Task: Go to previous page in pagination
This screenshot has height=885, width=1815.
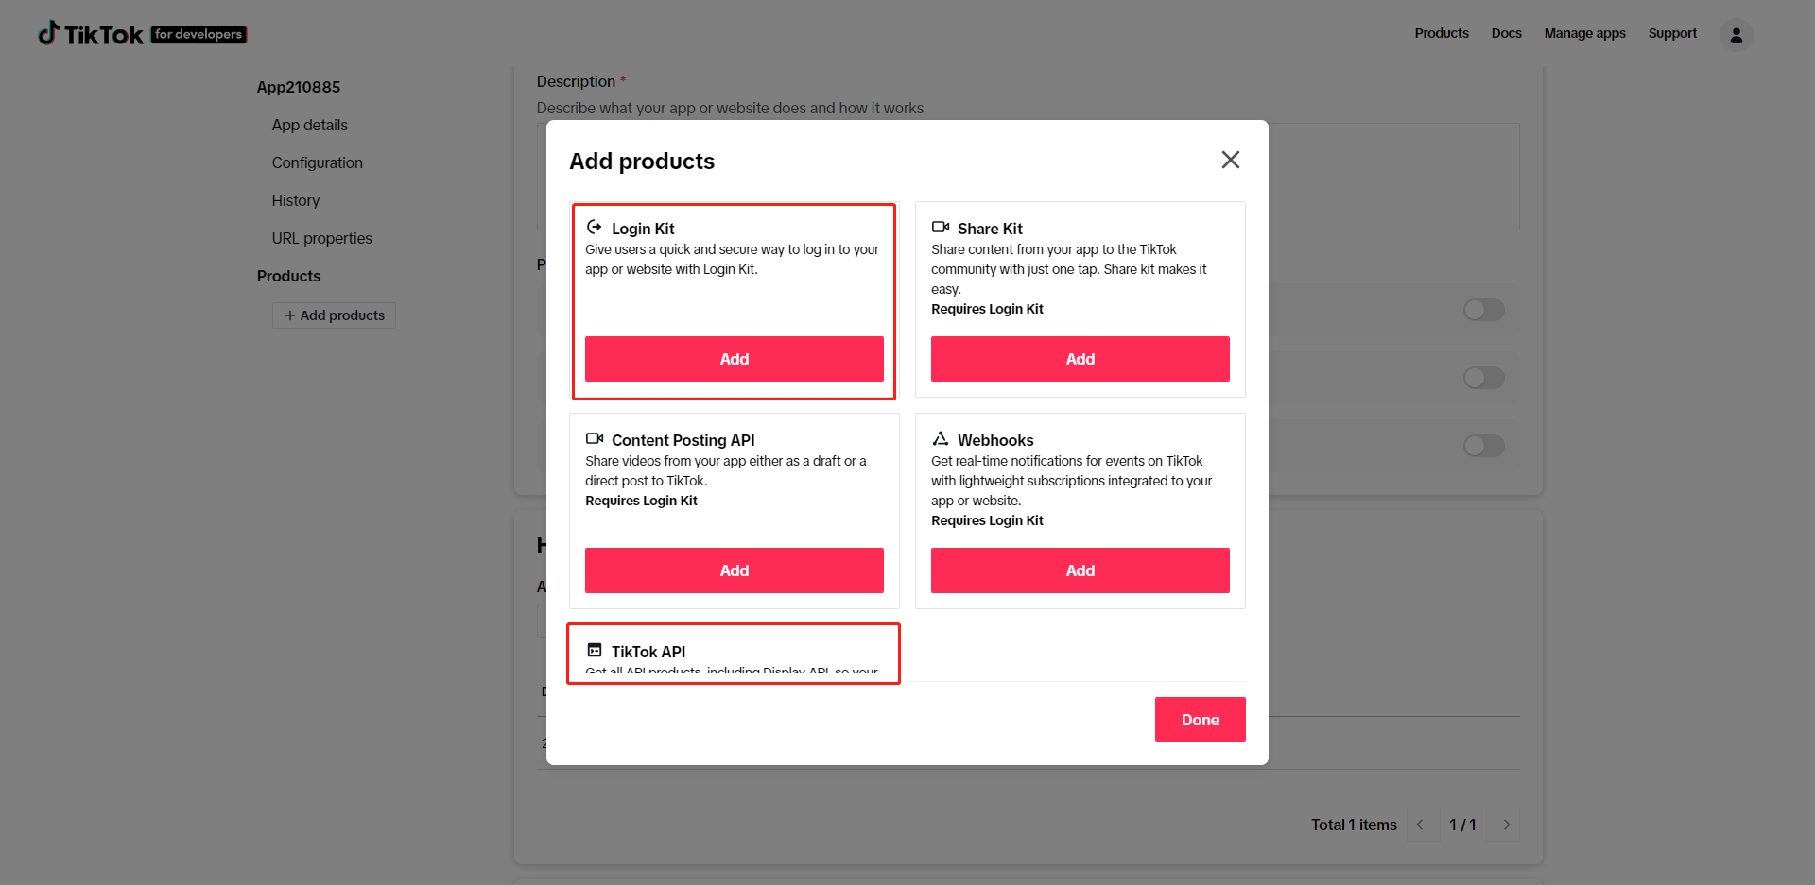Action: click(x=1420, y=825)
